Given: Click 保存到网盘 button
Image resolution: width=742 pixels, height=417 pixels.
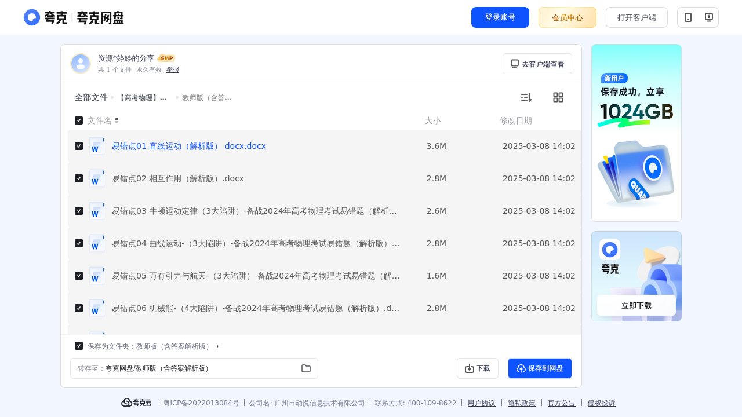Looking at the screenshot, I should click(540, 368).
